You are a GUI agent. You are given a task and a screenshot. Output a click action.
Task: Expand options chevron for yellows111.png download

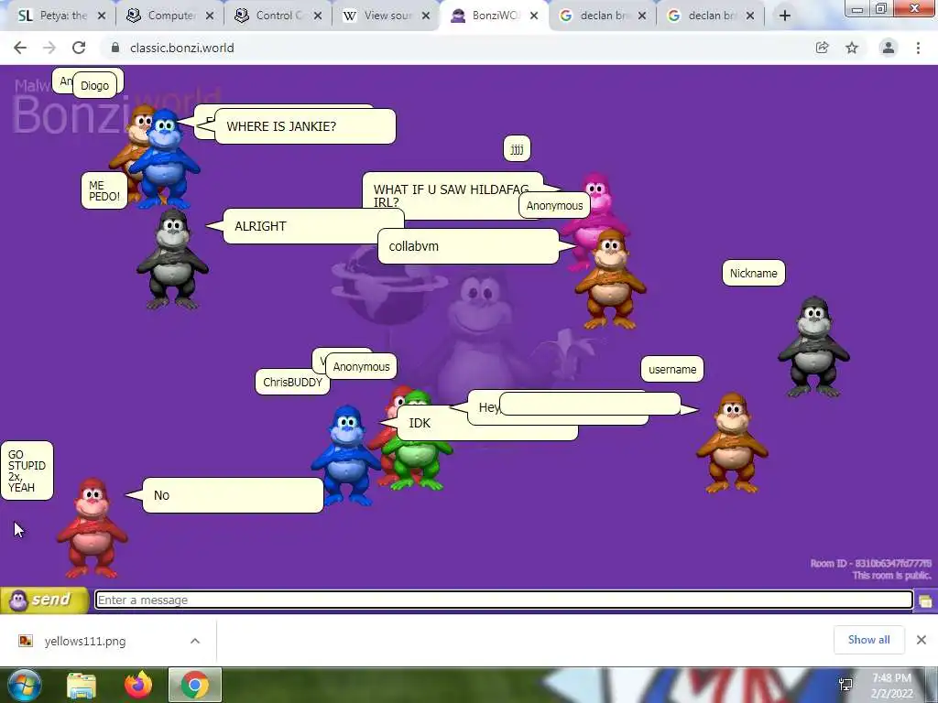pyautogui.click(x=195, y=641)
